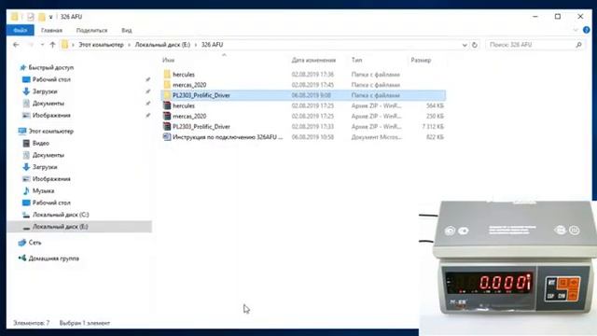This screenshot has height=336, width=597.
Task: Switch to the Главная ribbon tab
Action: (x=51, y=30)
